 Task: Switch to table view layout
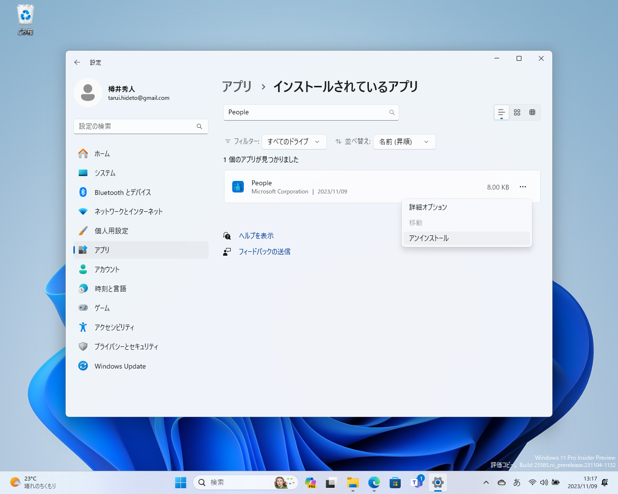coord(532,112)
